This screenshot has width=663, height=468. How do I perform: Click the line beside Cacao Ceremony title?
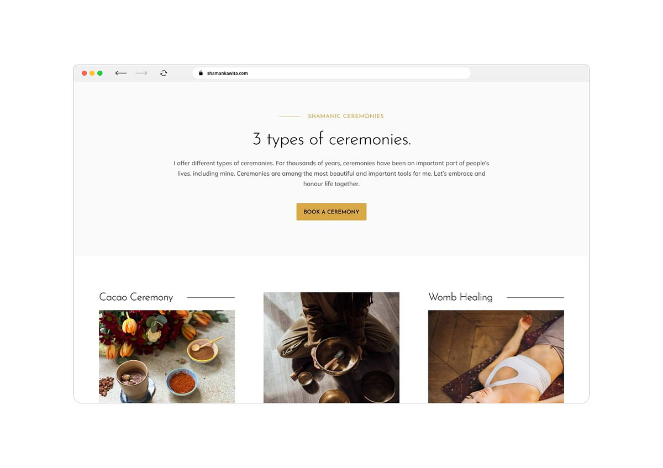[x=211, y=297]
